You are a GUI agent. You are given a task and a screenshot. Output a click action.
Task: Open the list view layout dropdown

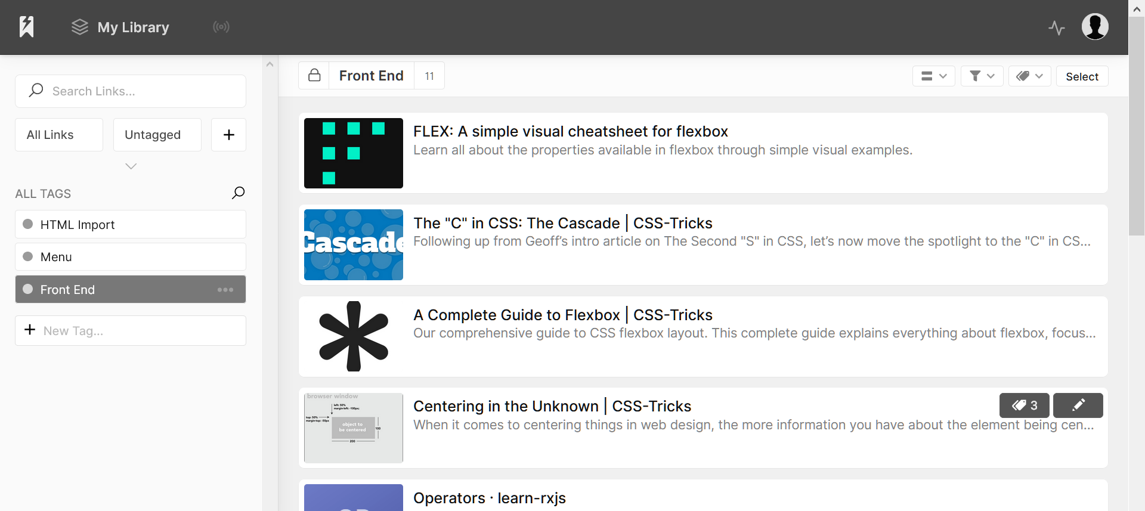[x=934, y=76]
